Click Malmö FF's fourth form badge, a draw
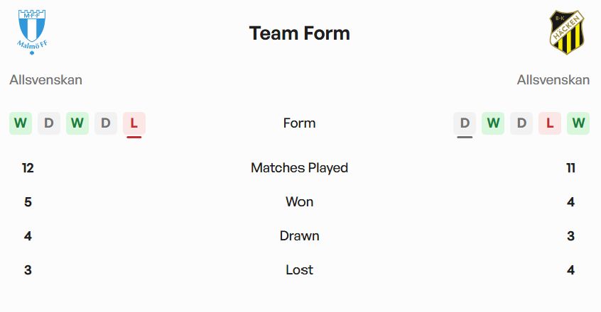The height and width of the screenshot is (312, 601). tap(106, 123)
